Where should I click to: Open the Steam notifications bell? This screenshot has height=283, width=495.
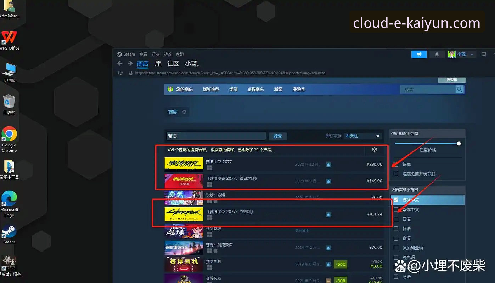[437, 54]
